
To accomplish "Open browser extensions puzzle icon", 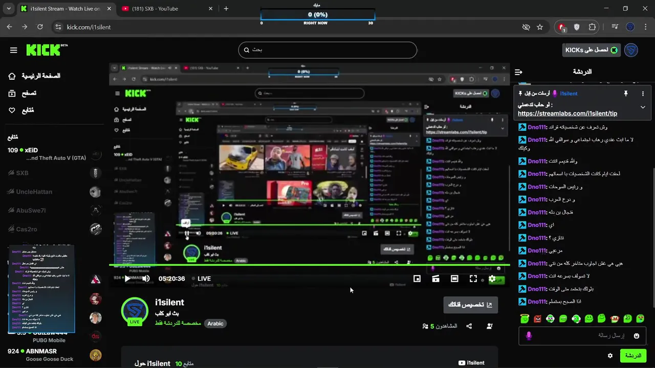I will click(592, 27).
